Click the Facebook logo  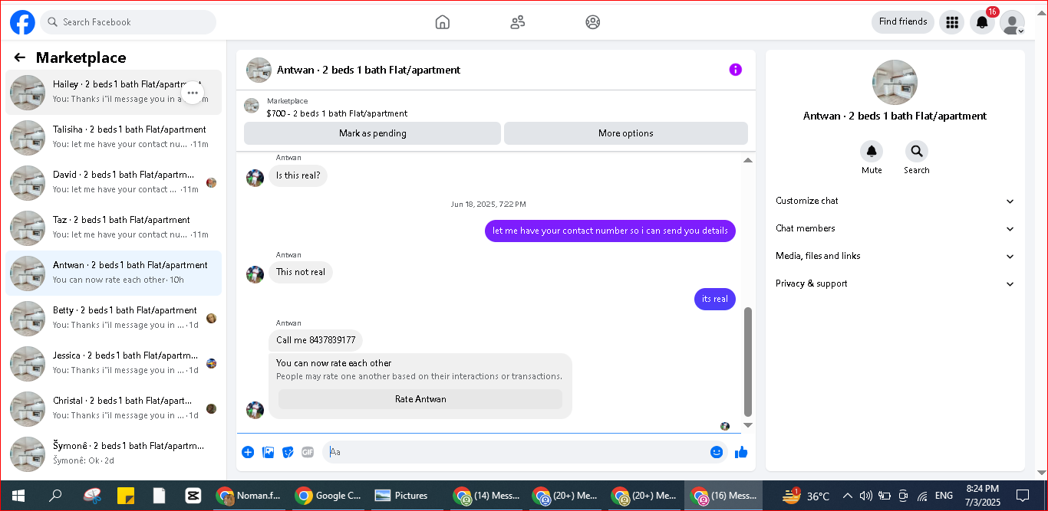click(22, 22)
